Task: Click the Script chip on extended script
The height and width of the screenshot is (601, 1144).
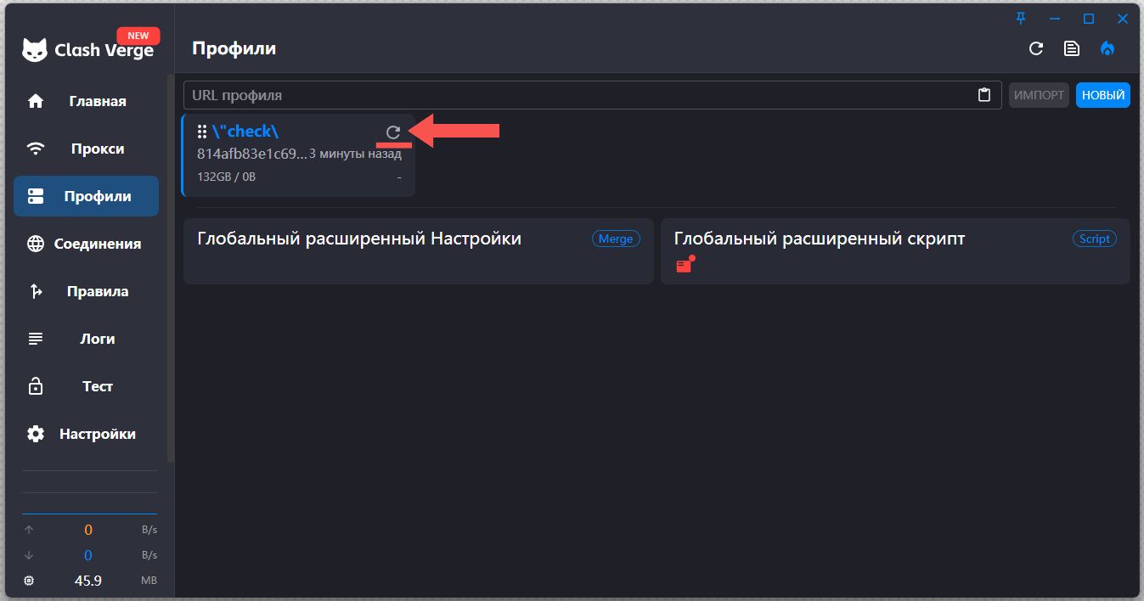Action: coord(1094,239)
